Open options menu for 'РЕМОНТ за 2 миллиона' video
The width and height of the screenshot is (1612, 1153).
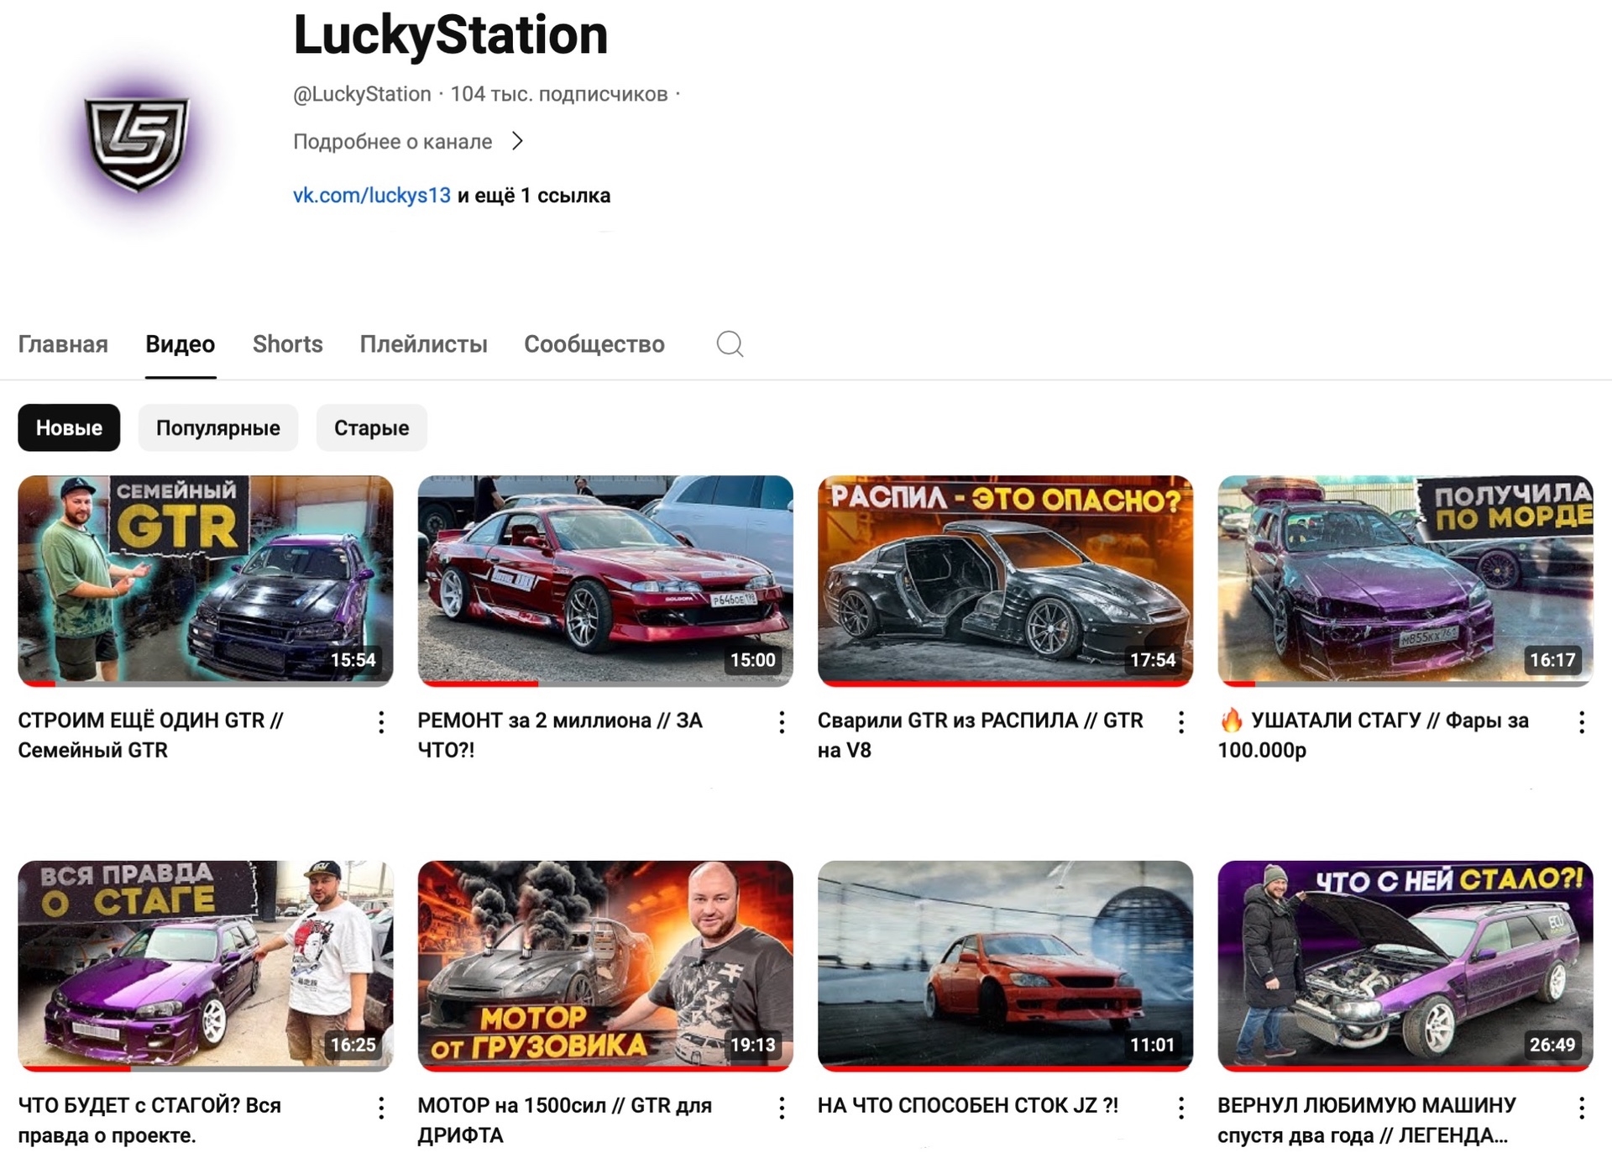[x=782, y=722]
